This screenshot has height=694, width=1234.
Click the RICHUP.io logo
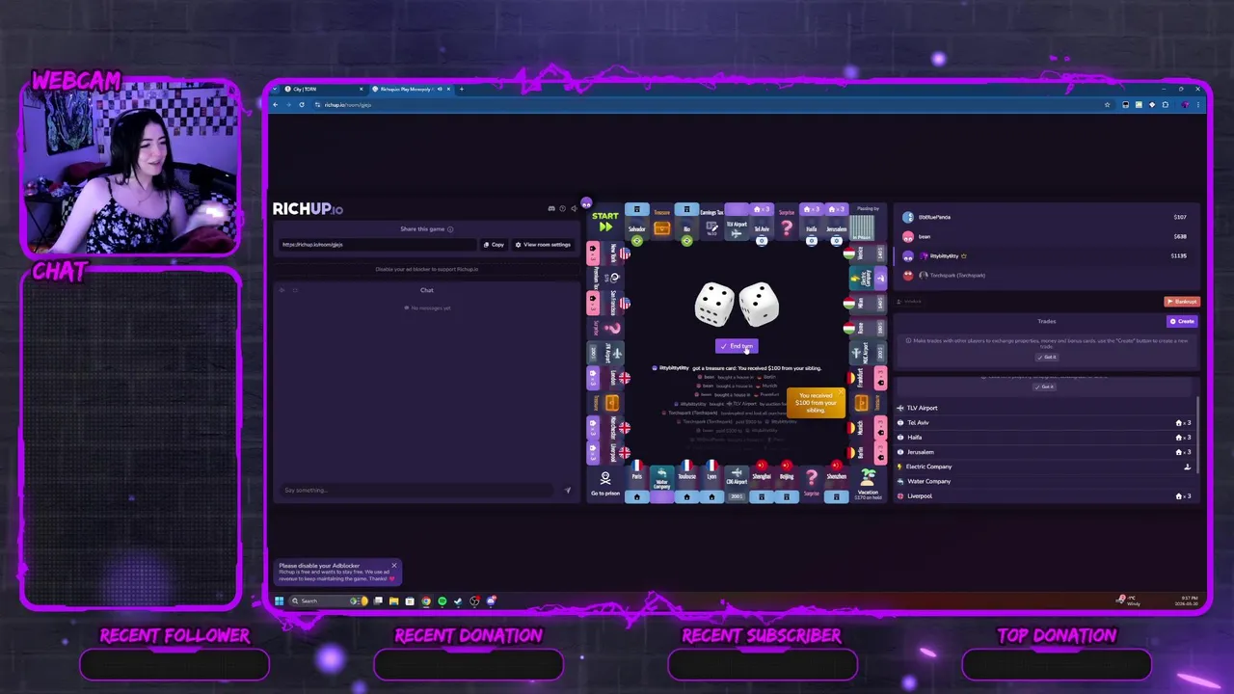[x=308, y=208]
